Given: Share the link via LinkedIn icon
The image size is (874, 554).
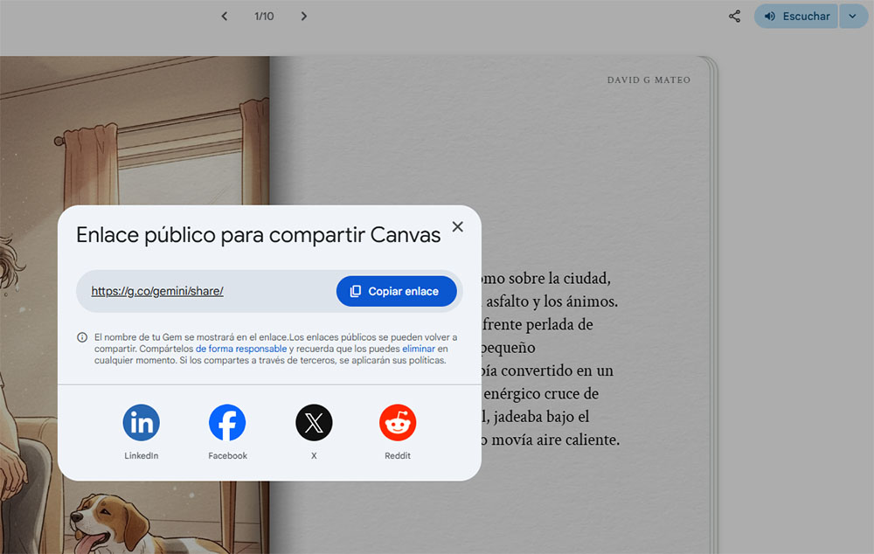Looking at the screenshot, I should (141, 422).
